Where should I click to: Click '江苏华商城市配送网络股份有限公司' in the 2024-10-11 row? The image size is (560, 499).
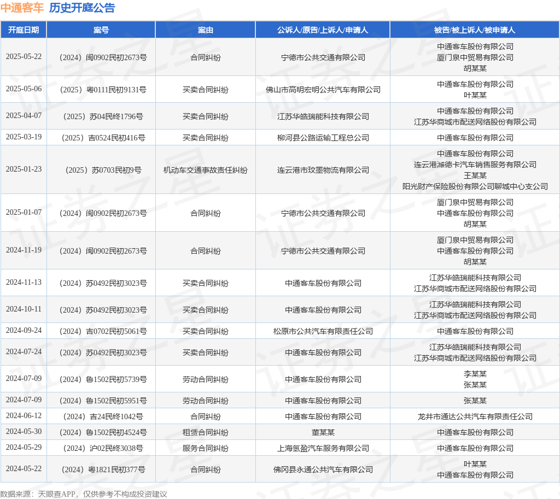[x=475, y=315]
